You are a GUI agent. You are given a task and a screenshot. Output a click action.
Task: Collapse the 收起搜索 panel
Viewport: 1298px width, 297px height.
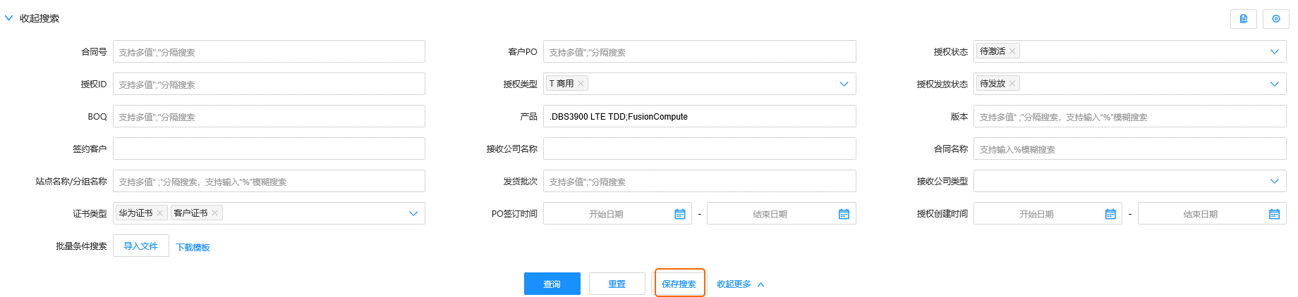(x=32, y=18)
